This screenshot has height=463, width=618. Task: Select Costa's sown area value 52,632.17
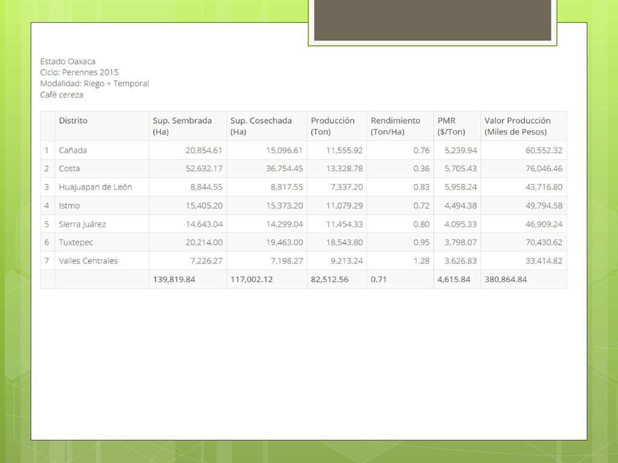204,169
